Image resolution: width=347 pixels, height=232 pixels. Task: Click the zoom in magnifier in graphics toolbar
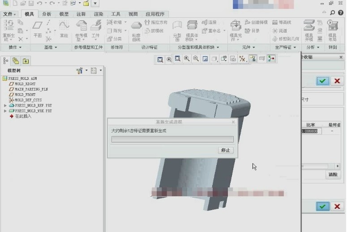[x=187, y=58]
